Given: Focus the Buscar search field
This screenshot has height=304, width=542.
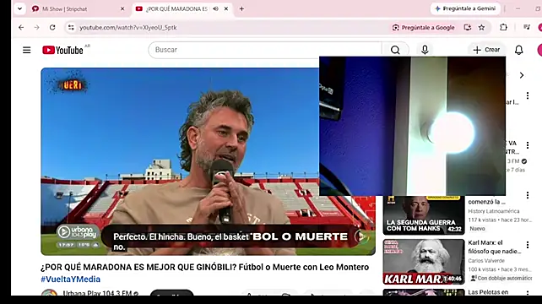Looking at the screenshot, I should pos(265,50).
